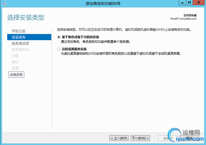
Task: Minimize the wizard window
Action: 182,3
